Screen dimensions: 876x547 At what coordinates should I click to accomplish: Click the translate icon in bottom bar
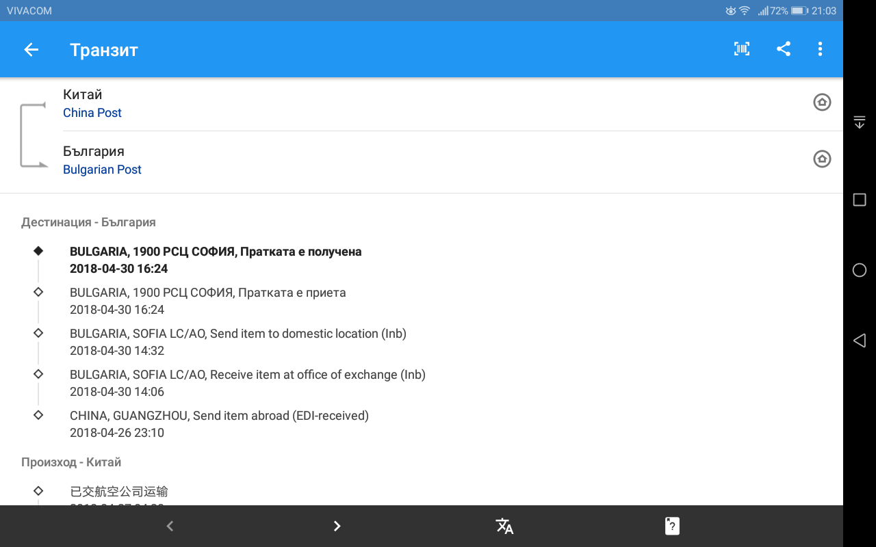pos(504,526)
